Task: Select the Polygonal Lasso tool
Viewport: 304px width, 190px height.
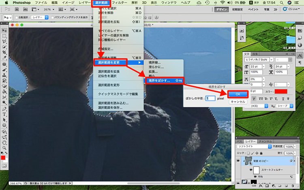Action: point(4,41)
